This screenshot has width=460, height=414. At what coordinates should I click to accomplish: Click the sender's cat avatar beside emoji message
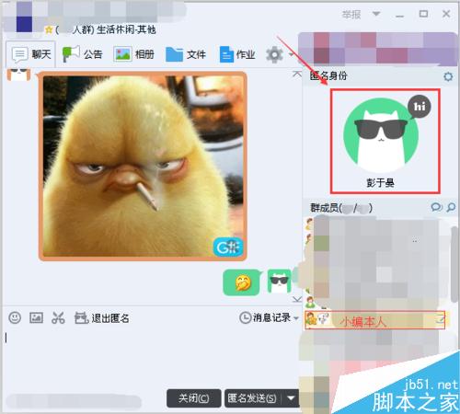coord(279,282)
